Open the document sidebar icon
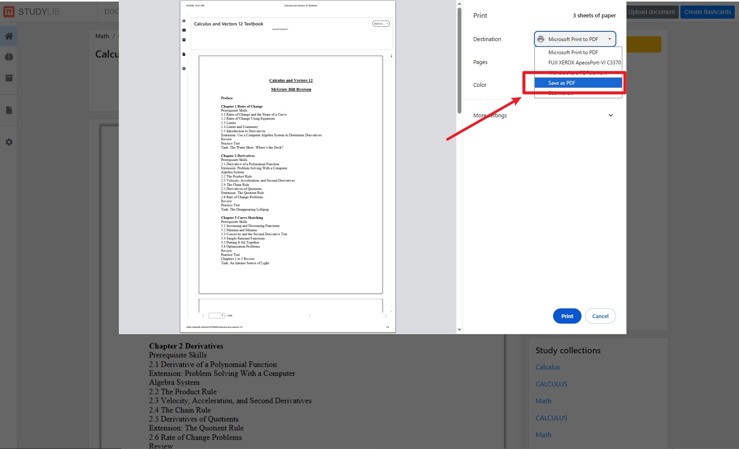This screenshot has height=449, width=739. coord(8,110)
